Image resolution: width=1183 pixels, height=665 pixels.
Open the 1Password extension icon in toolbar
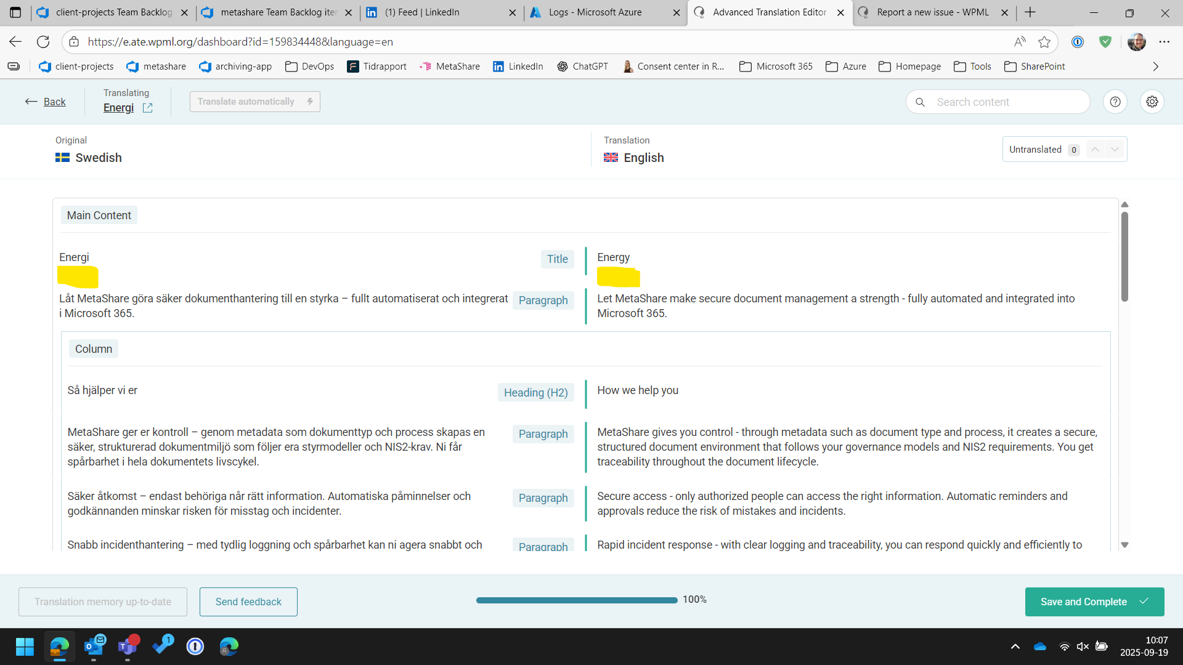coord(1078,42)
